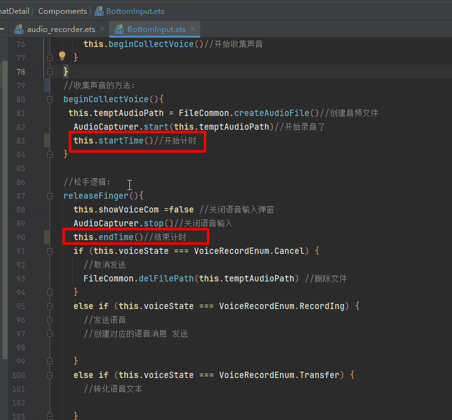Select the BottomInput.ets editor tab

point(156,29)
